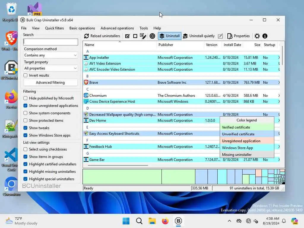
Task: Click the Firefox desktop shortcut
Action: click(11, 99)
